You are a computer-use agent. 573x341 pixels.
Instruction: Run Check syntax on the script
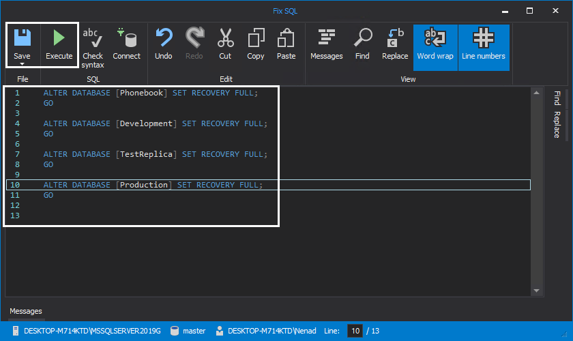coord(93,46)
